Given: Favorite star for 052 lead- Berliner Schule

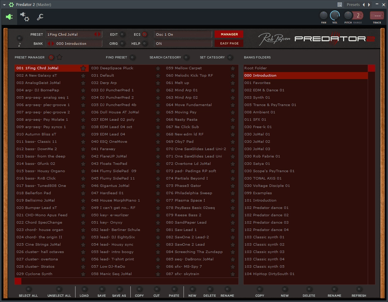Looking at the screenshot, I should coord(158,230).
